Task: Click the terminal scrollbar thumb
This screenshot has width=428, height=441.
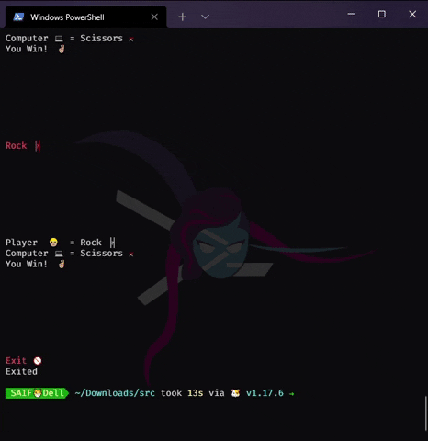Action: (425, 413)
